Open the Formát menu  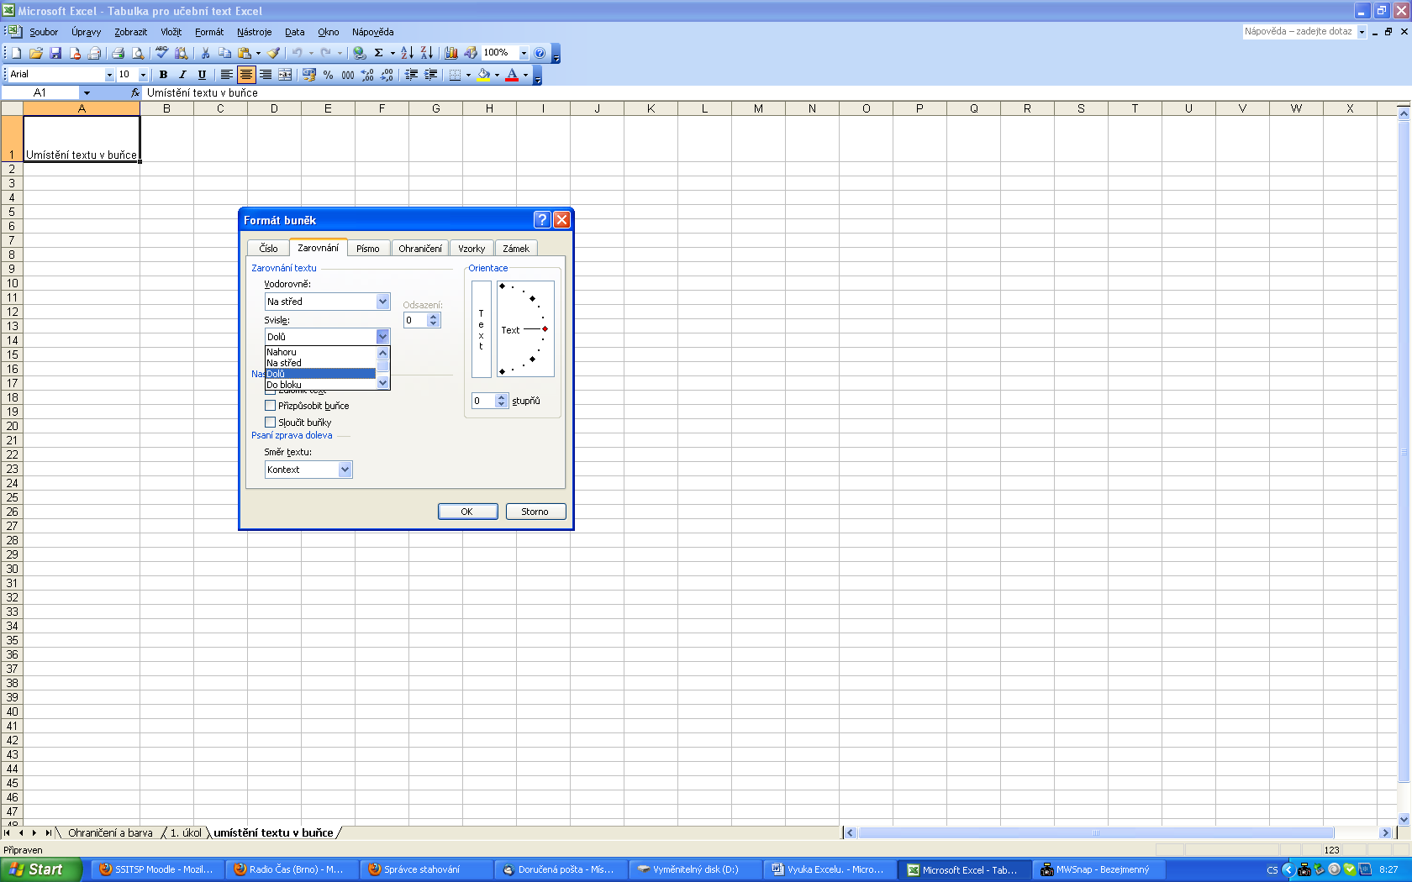coord(209,32)
